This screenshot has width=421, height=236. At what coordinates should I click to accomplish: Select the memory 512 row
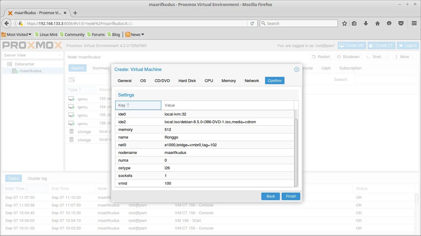205,129
